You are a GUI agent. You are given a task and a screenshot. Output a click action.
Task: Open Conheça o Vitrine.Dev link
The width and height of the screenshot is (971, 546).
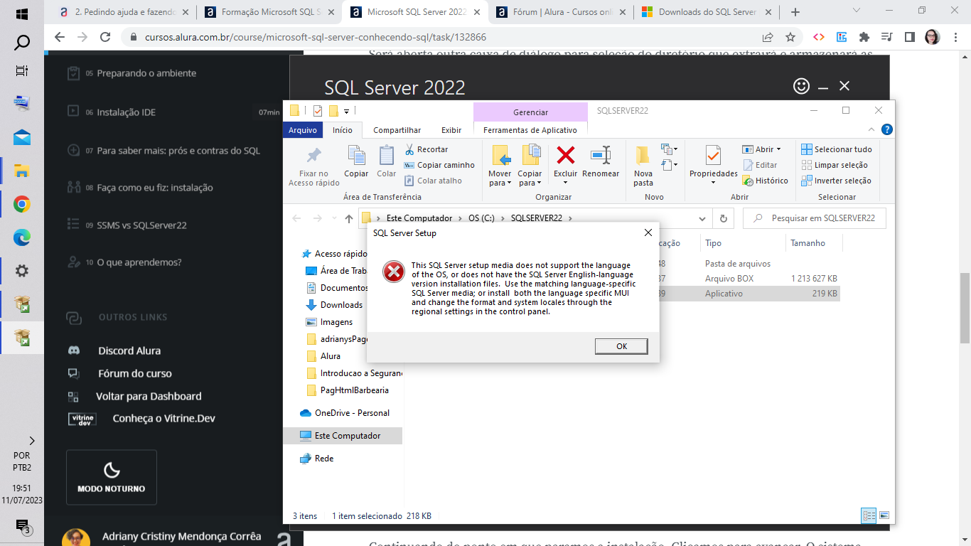coord(163,419)
